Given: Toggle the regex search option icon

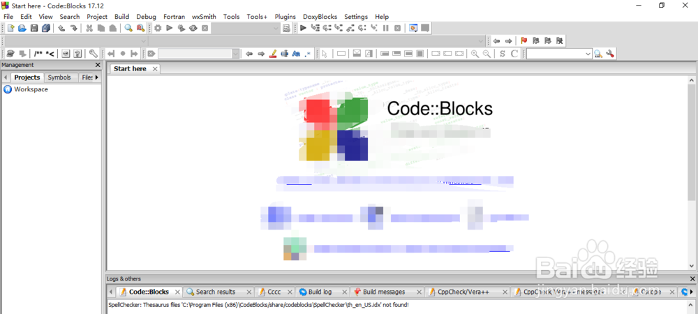Looking at the screenshot, I should coord(308,54).
